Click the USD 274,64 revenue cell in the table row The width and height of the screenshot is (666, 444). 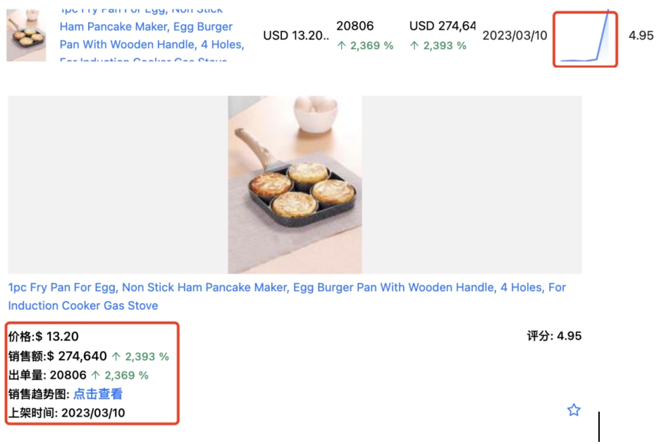(442, 26)
